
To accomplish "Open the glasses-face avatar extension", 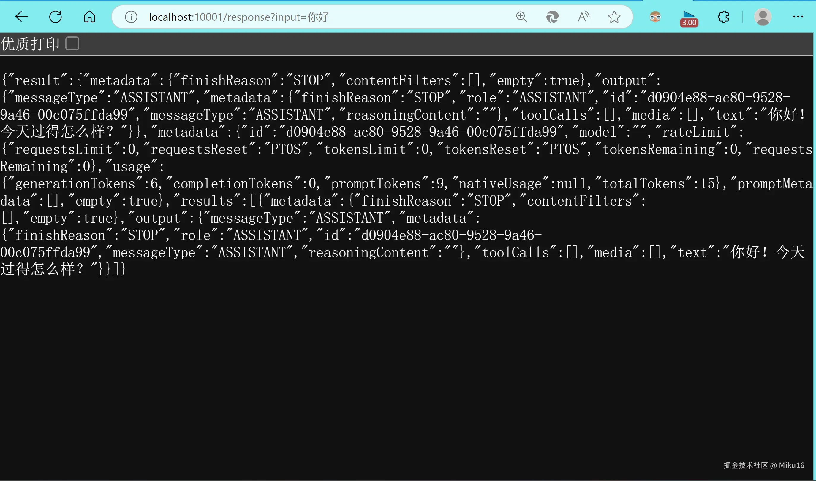I will (655, 17).
